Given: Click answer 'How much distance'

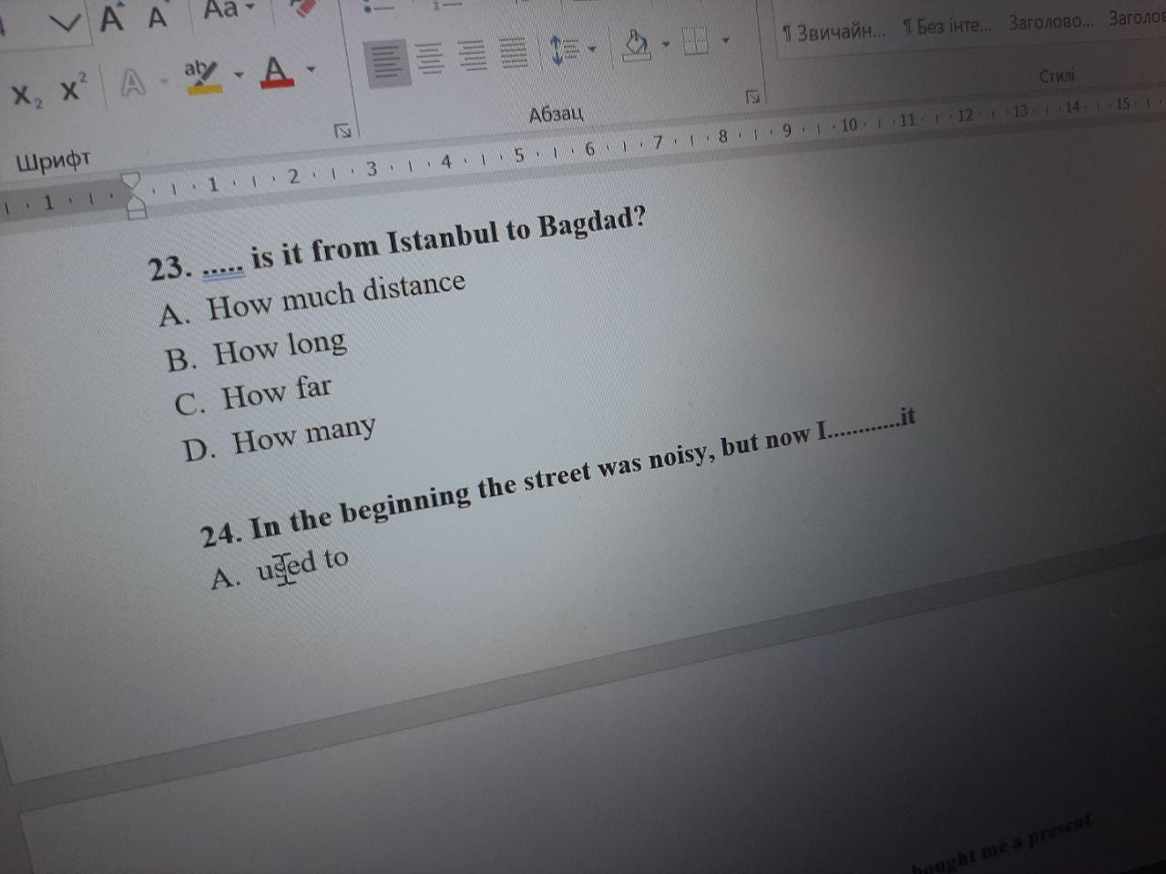Looking at the screenshot, I should pyautogui.click(x=335, y=296).
